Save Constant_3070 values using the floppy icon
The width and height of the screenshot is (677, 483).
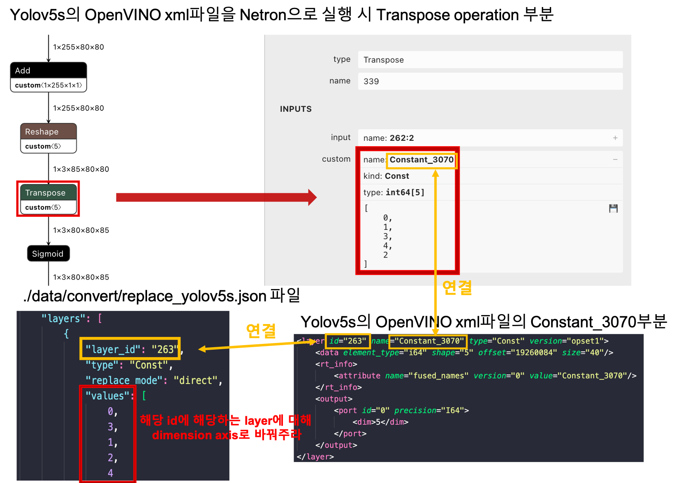(613, 208)
